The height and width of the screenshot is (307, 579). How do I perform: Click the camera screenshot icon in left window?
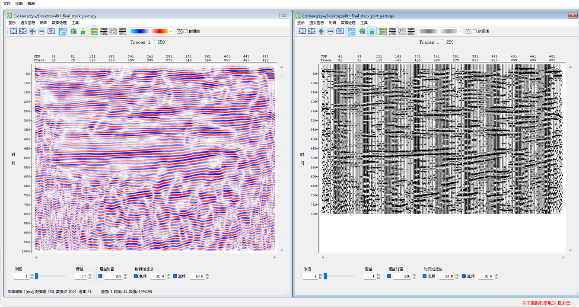coord(180,32)
